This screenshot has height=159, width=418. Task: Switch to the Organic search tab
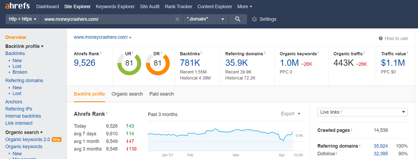click(127, 94)
